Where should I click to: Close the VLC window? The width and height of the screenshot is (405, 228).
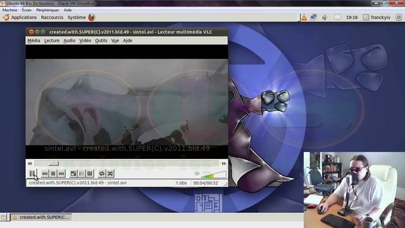point(32,32)
